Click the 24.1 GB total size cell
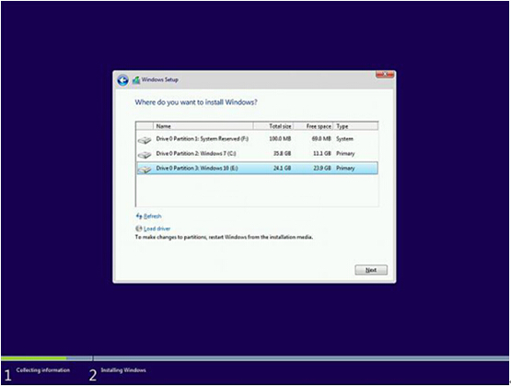The width and height of the screenshot is (511, 387). pyautogui.click(x=283, y=169)
